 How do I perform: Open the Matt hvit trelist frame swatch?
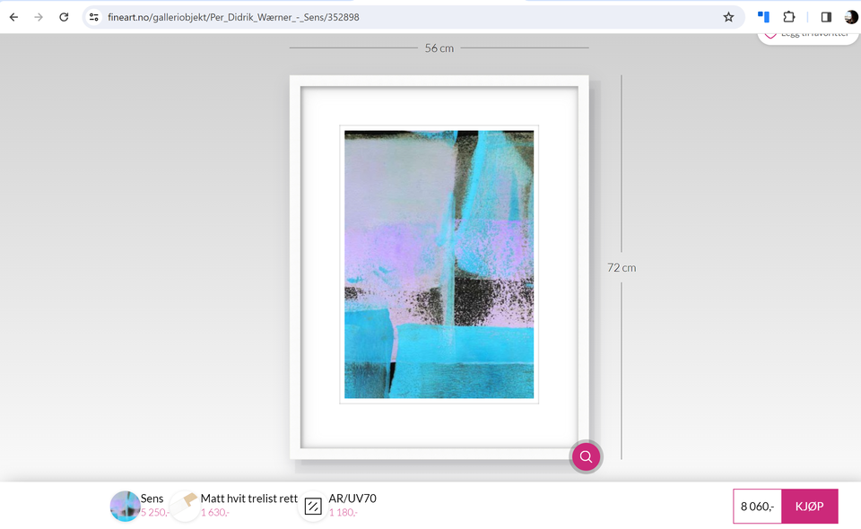point(184,506)
